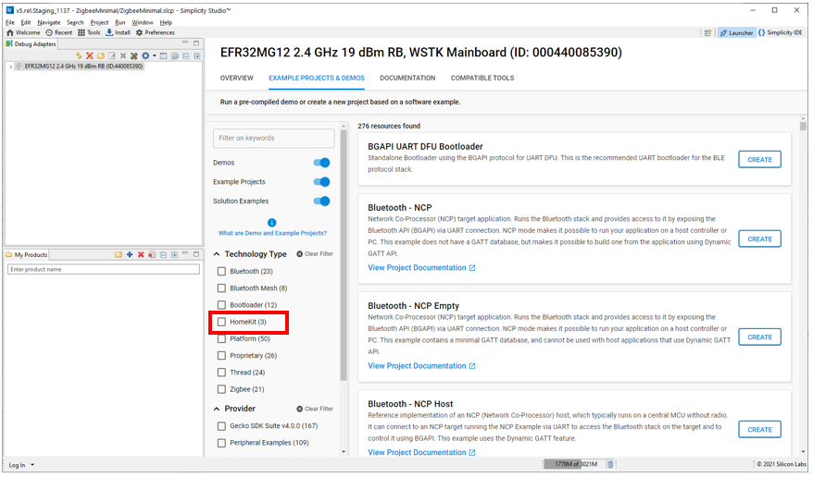Check the Bluetooth (23) checkbox
813x478 pixels.
point(222,272)
